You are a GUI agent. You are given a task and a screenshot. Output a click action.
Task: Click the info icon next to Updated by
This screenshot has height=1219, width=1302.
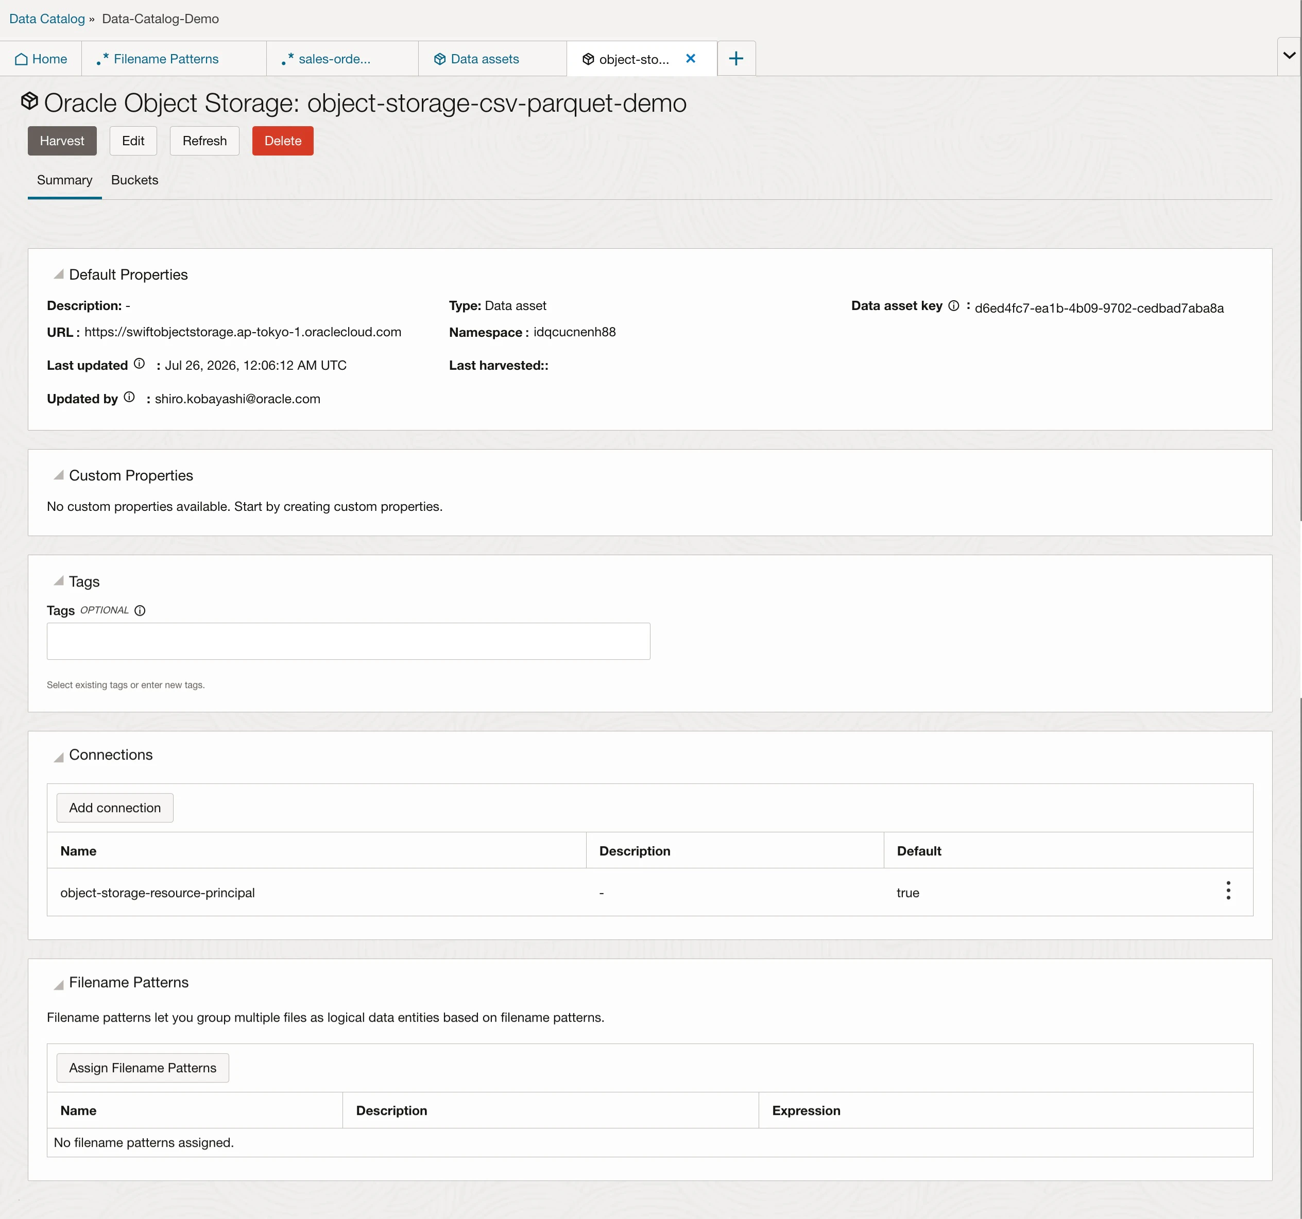pos(129,397)
